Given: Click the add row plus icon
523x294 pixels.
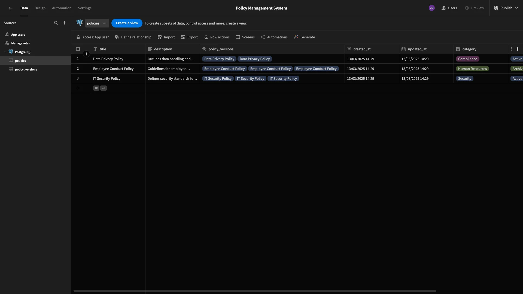Looking at the screenshot, I should (x=78, y=88).
